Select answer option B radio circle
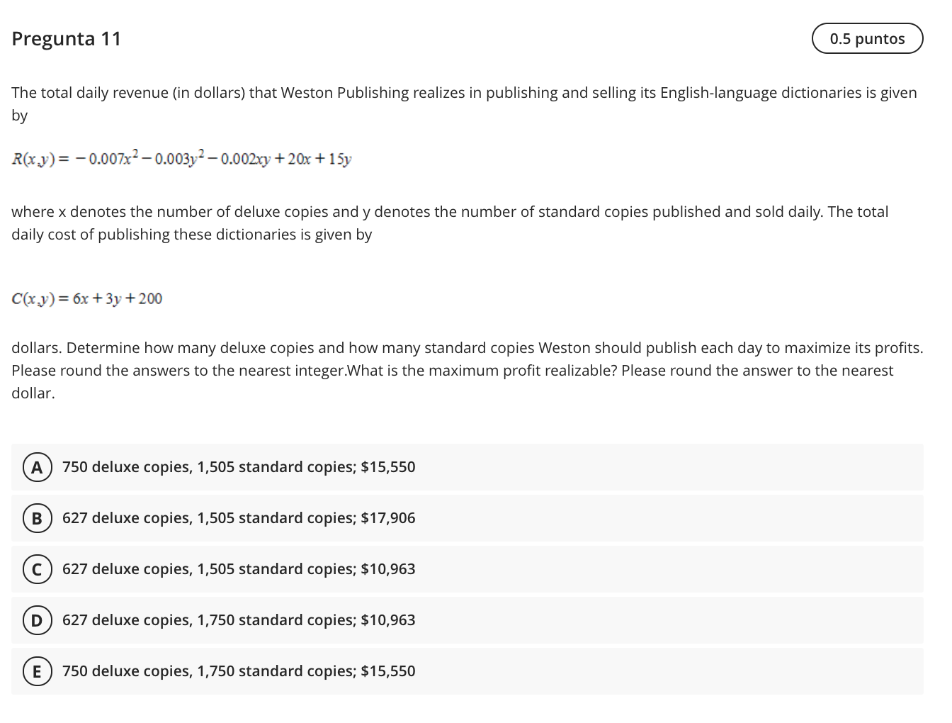The width and height of the screenshot is (952, 723). point(37,518)
